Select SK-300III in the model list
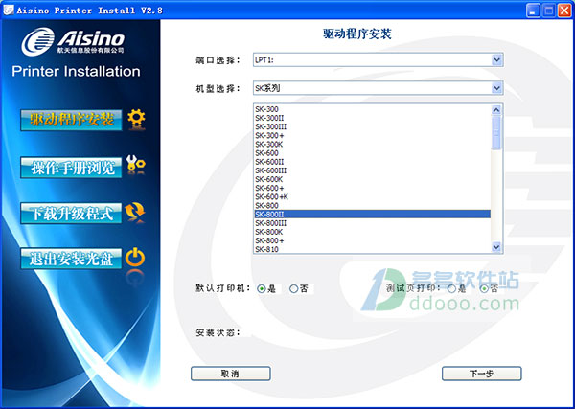575x409 pixels. (x=372, y=126)
